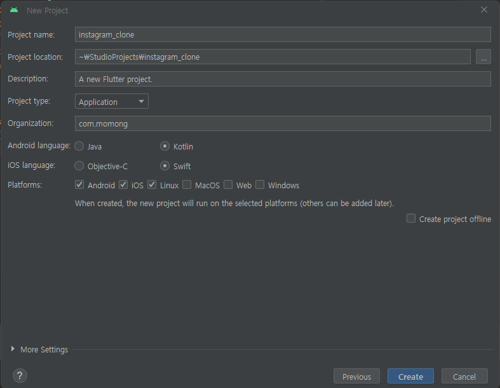
Task: Focus the Project name input field
Action: [x=283, y=34]
